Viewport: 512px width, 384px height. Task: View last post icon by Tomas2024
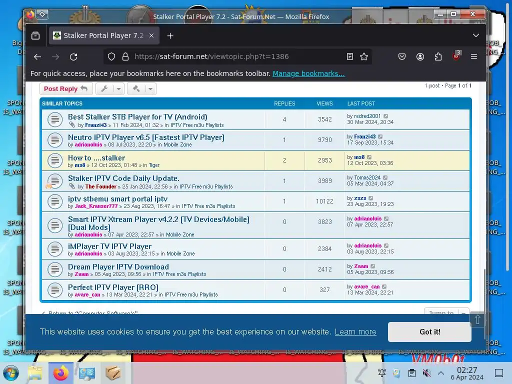pyautogui.click(x=385, y=177)
